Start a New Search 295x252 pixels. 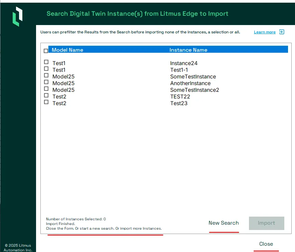pyautogui.click(x=224, y=223)
